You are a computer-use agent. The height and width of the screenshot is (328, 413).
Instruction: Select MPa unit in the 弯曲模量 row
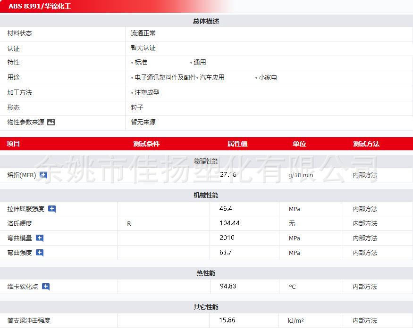pyautogui.click(x=295, y=238)
